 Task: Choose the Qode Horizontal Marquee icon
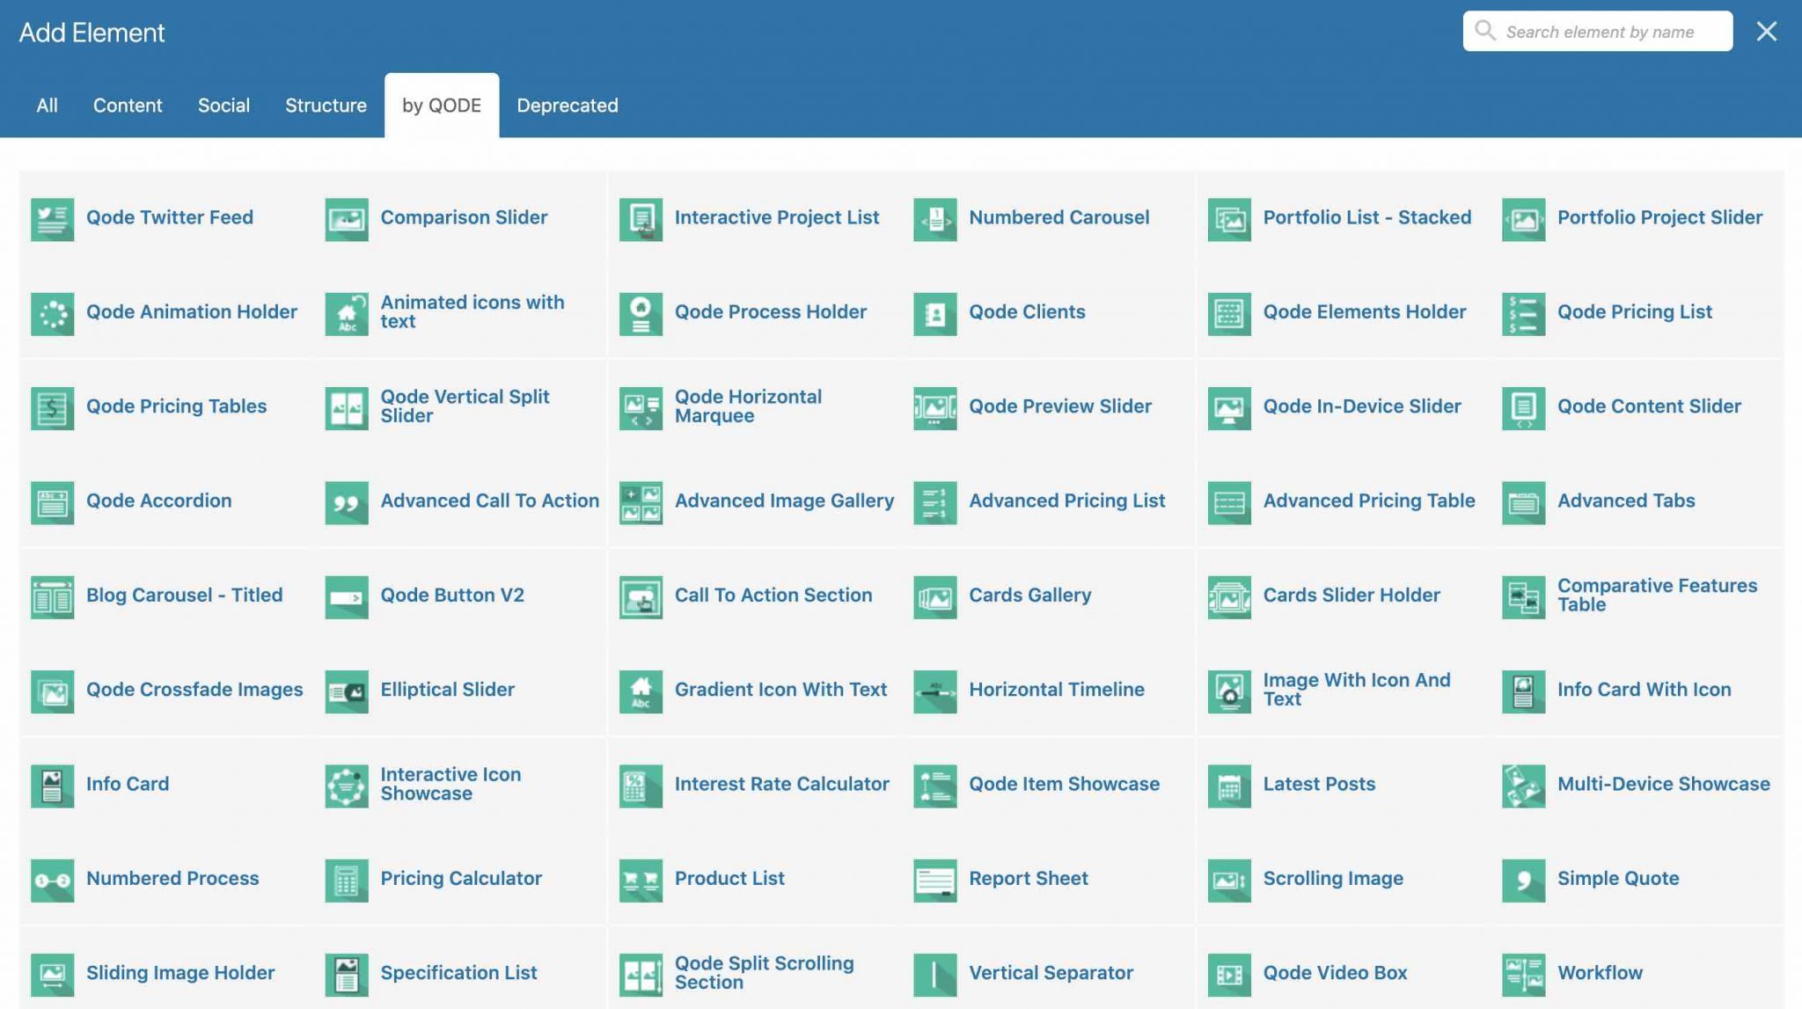641,408
